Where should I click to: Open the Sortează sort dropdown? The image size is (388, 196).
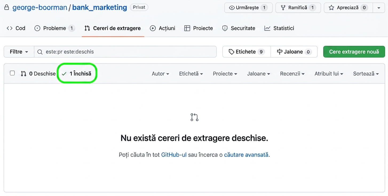pyautogui.click(x=366, y=74)
